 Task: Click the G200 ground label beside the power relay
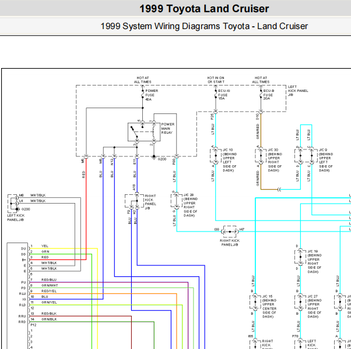162,159
